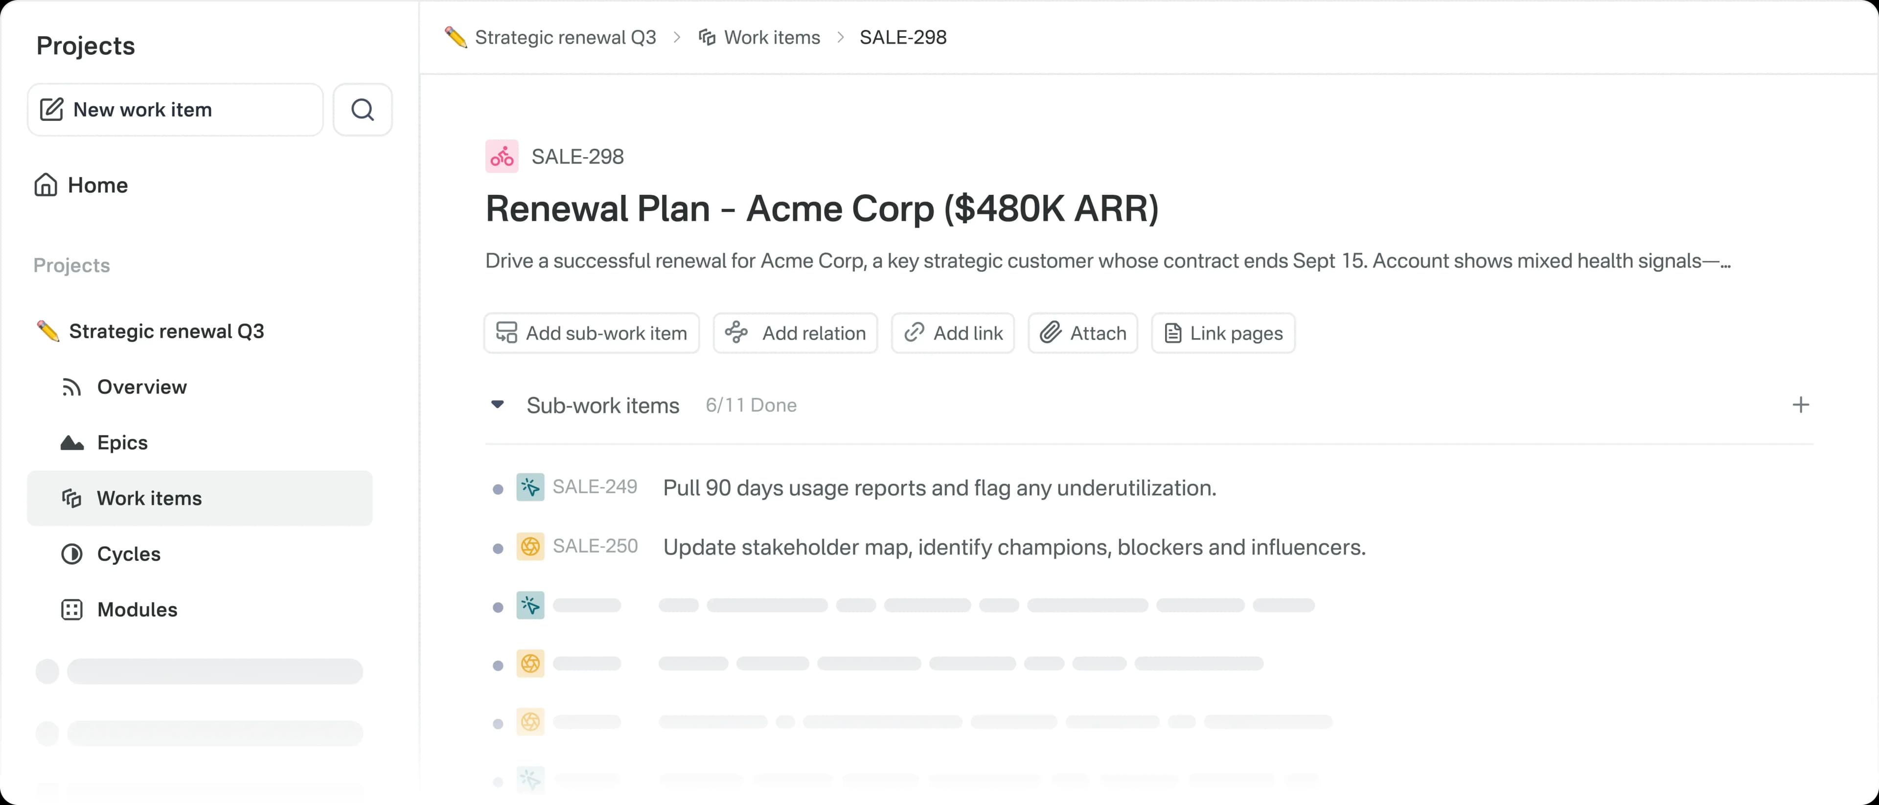The width and height of the screenshot is (1879, 805).
Task: Collapse the Sub-work items section
Action: click(x=498, y=405)
